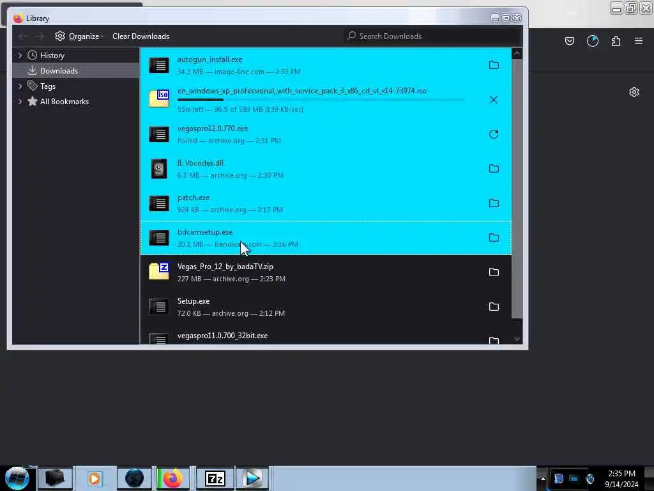Click the scroll down arrow of downloads list
Screen dimensions: 654x491
click(517, 339)
